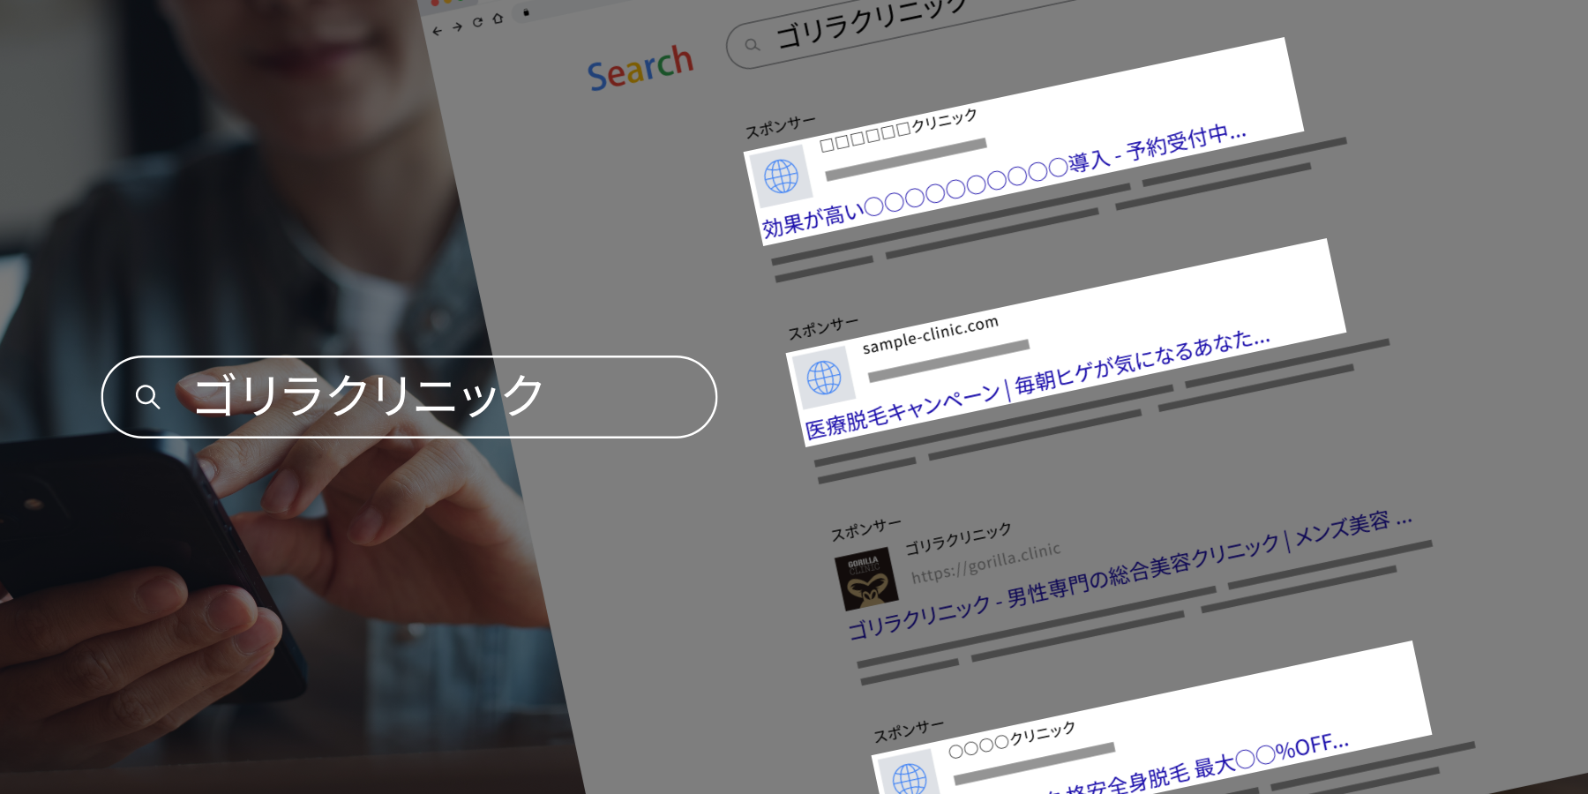Click the magnifier icon in the browser search box
The height and width of the screenshot is (794, 1588).
752,44
